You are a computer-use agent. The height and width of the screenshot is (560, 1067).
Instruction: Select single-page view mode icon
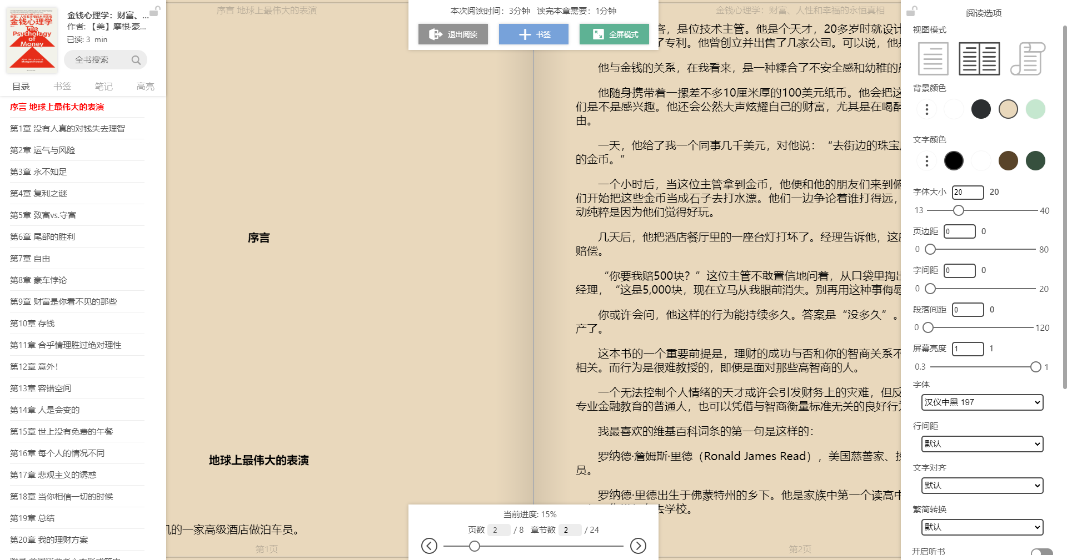coord(933,59)
